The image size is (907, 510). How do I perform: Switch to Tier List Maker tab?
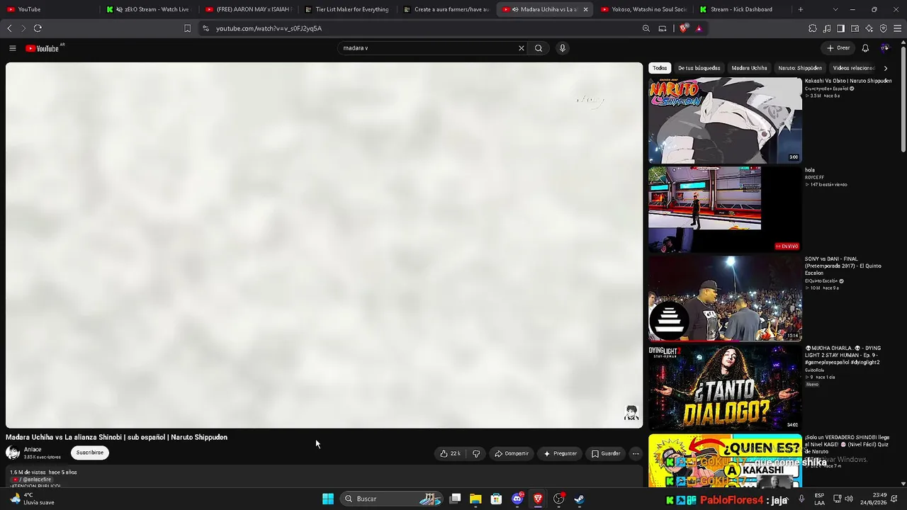point(347,9)
